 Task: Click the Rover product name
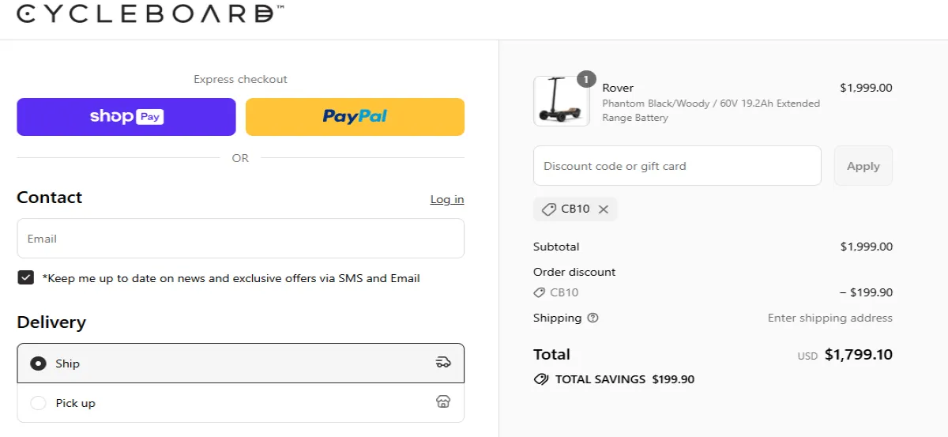click(x=618, y=88)
